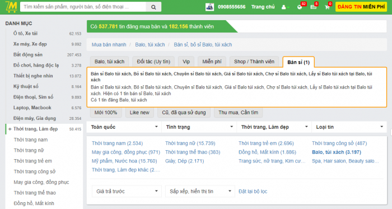
Task: Open Thời trang nam (2.534) link
Action: [x=117, y=143]
